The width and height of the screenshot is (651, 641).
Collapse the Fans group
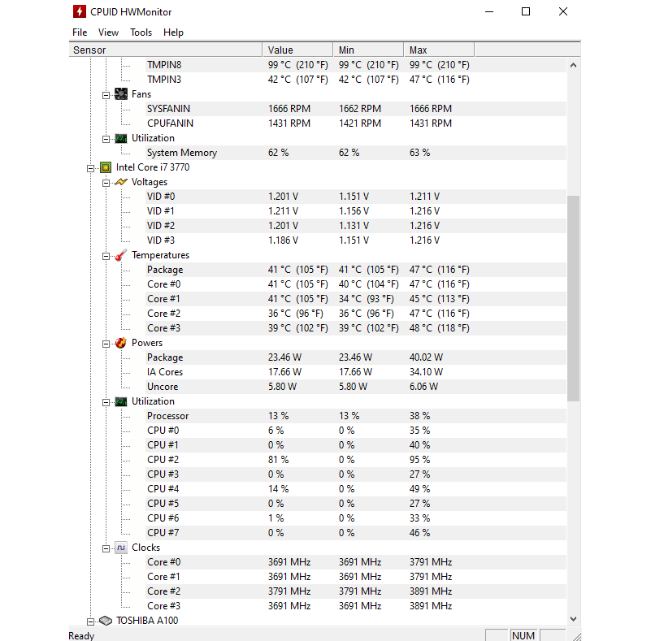click(x=106, y=95)
